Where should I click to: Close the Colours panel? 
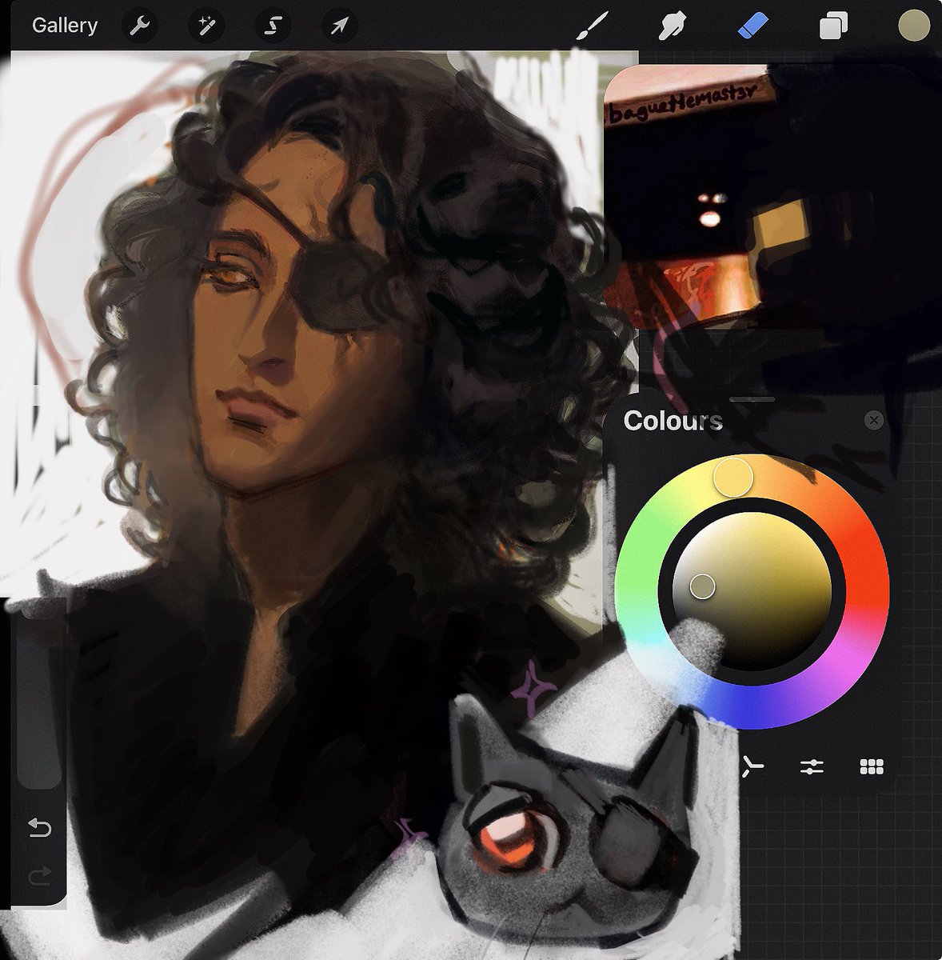pos(874,420)
